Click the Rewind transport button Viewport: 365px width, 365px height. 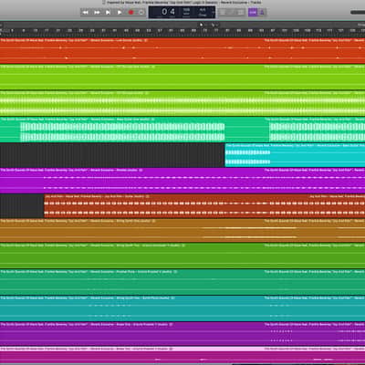click(x=86, y=13)
